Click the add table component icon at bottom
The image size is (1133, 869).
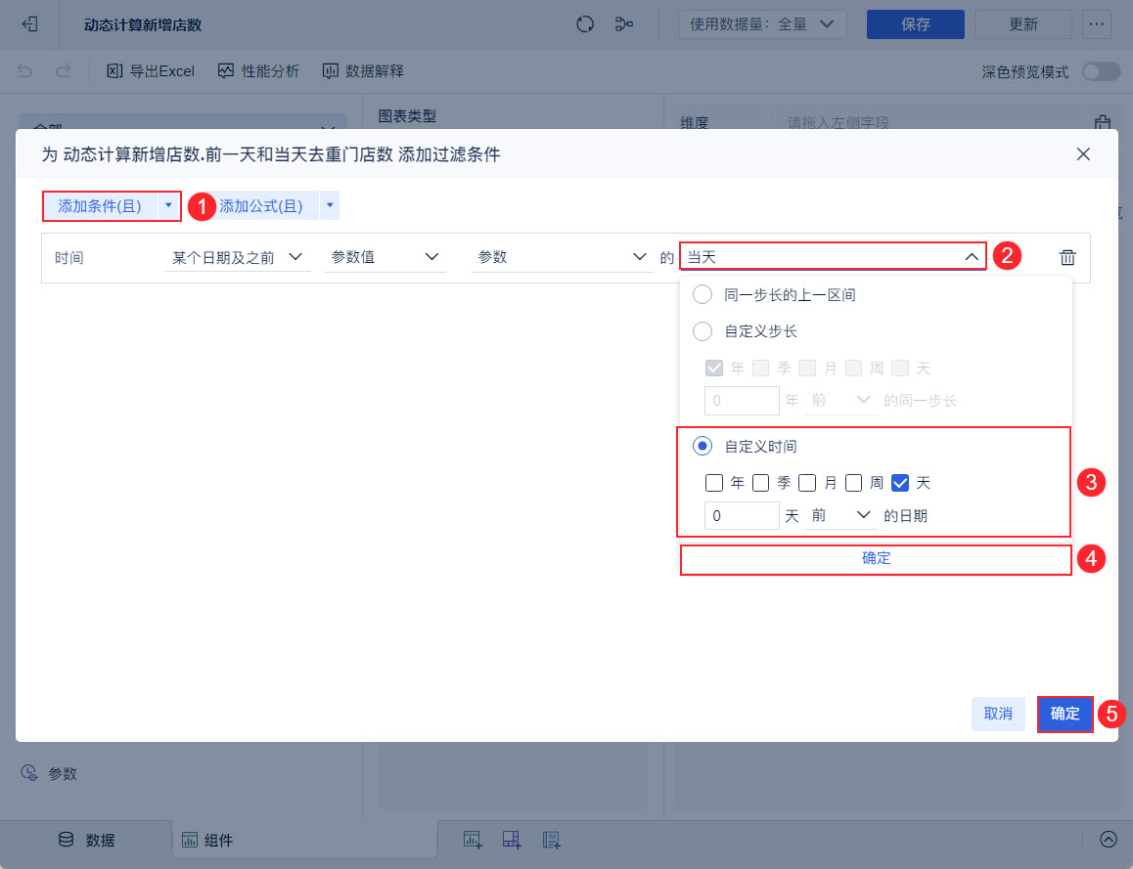[512, 840]
